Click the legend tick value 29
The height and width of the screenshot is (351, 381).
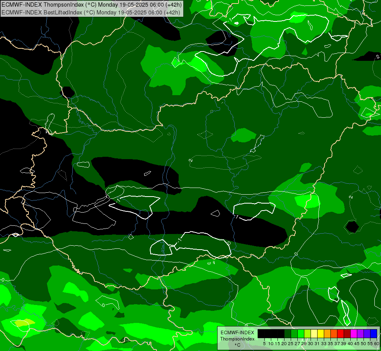[304, 344]
